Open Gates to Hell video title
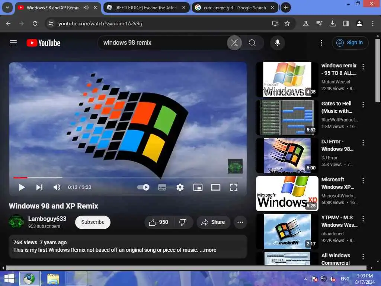This screenshot has height=286, width=381. pyautogui.click(x=337, y=107)
